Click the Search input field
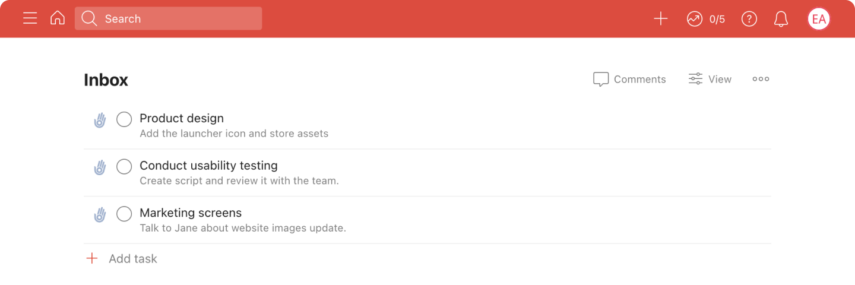 tap(168, 18)
